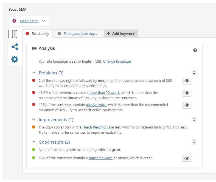
Task: Collapse the Good results section chevron
Action: (34, 142)
